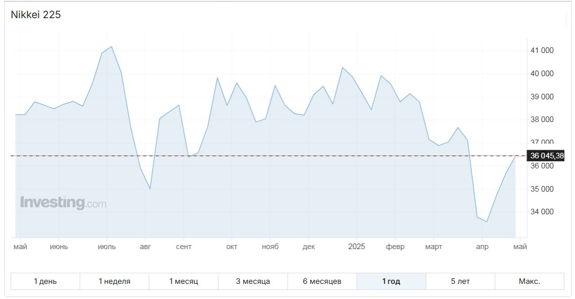The width and height of the screenshot is (575, 299).
Task: Click the August dip at 35 000
Action: [150, 189]
